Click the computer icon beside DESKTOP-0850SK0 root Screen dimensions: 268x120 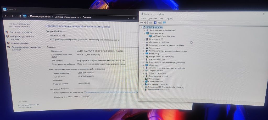(x=144, y=27)
